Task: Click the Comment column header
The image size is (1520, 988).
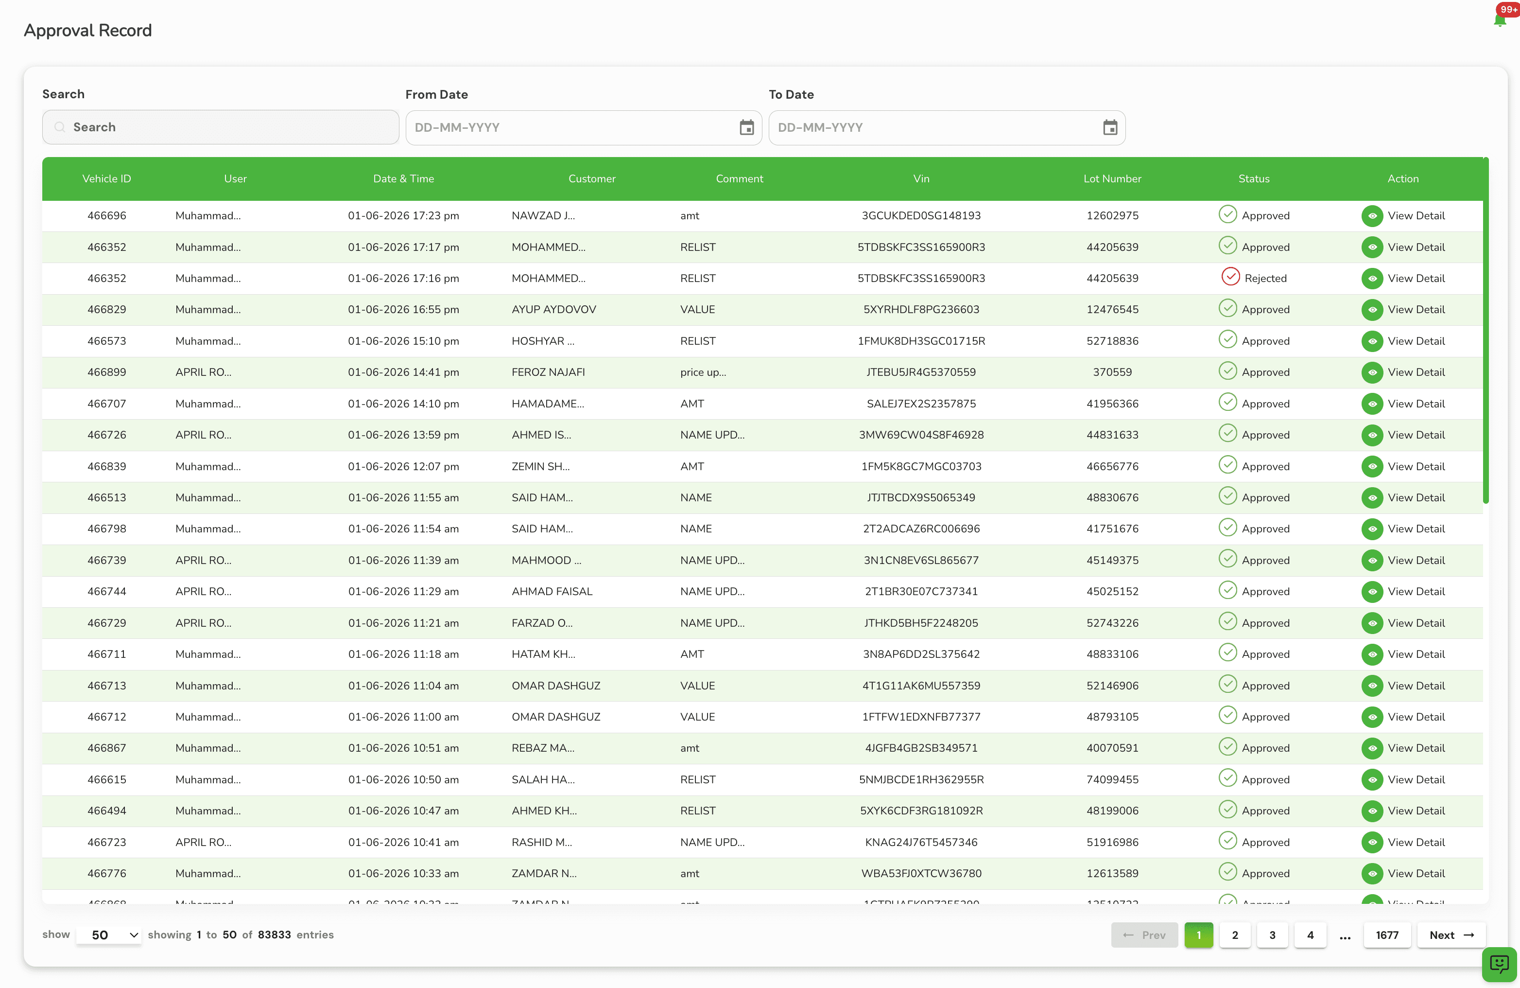Action: (x=740, y=179)
